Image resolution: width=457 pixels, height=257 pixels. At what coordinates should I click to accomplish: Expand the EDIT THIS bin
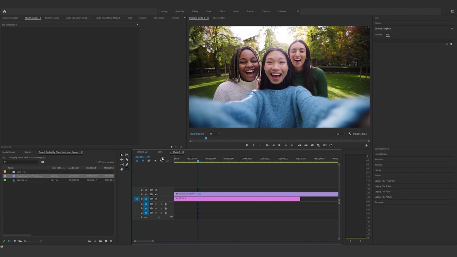pyautogui.click(x=9, y=172)
